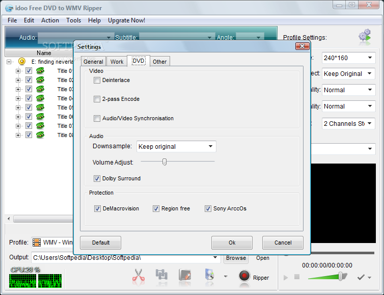Click the Profile Settings gear icon
The height and width of the screenshot is (295, 384).
coord(365,36)
